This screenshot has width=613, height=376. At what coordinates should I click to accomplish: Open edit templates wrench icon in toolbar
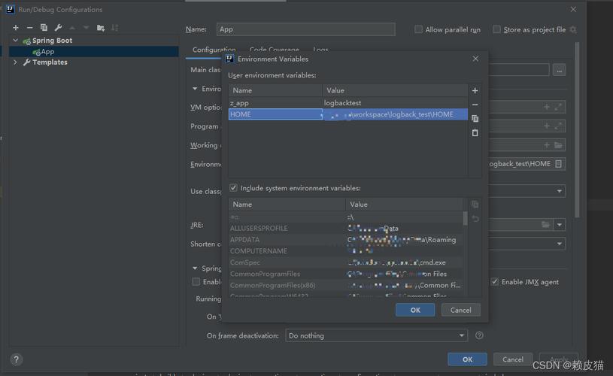(x=58, y=27)
